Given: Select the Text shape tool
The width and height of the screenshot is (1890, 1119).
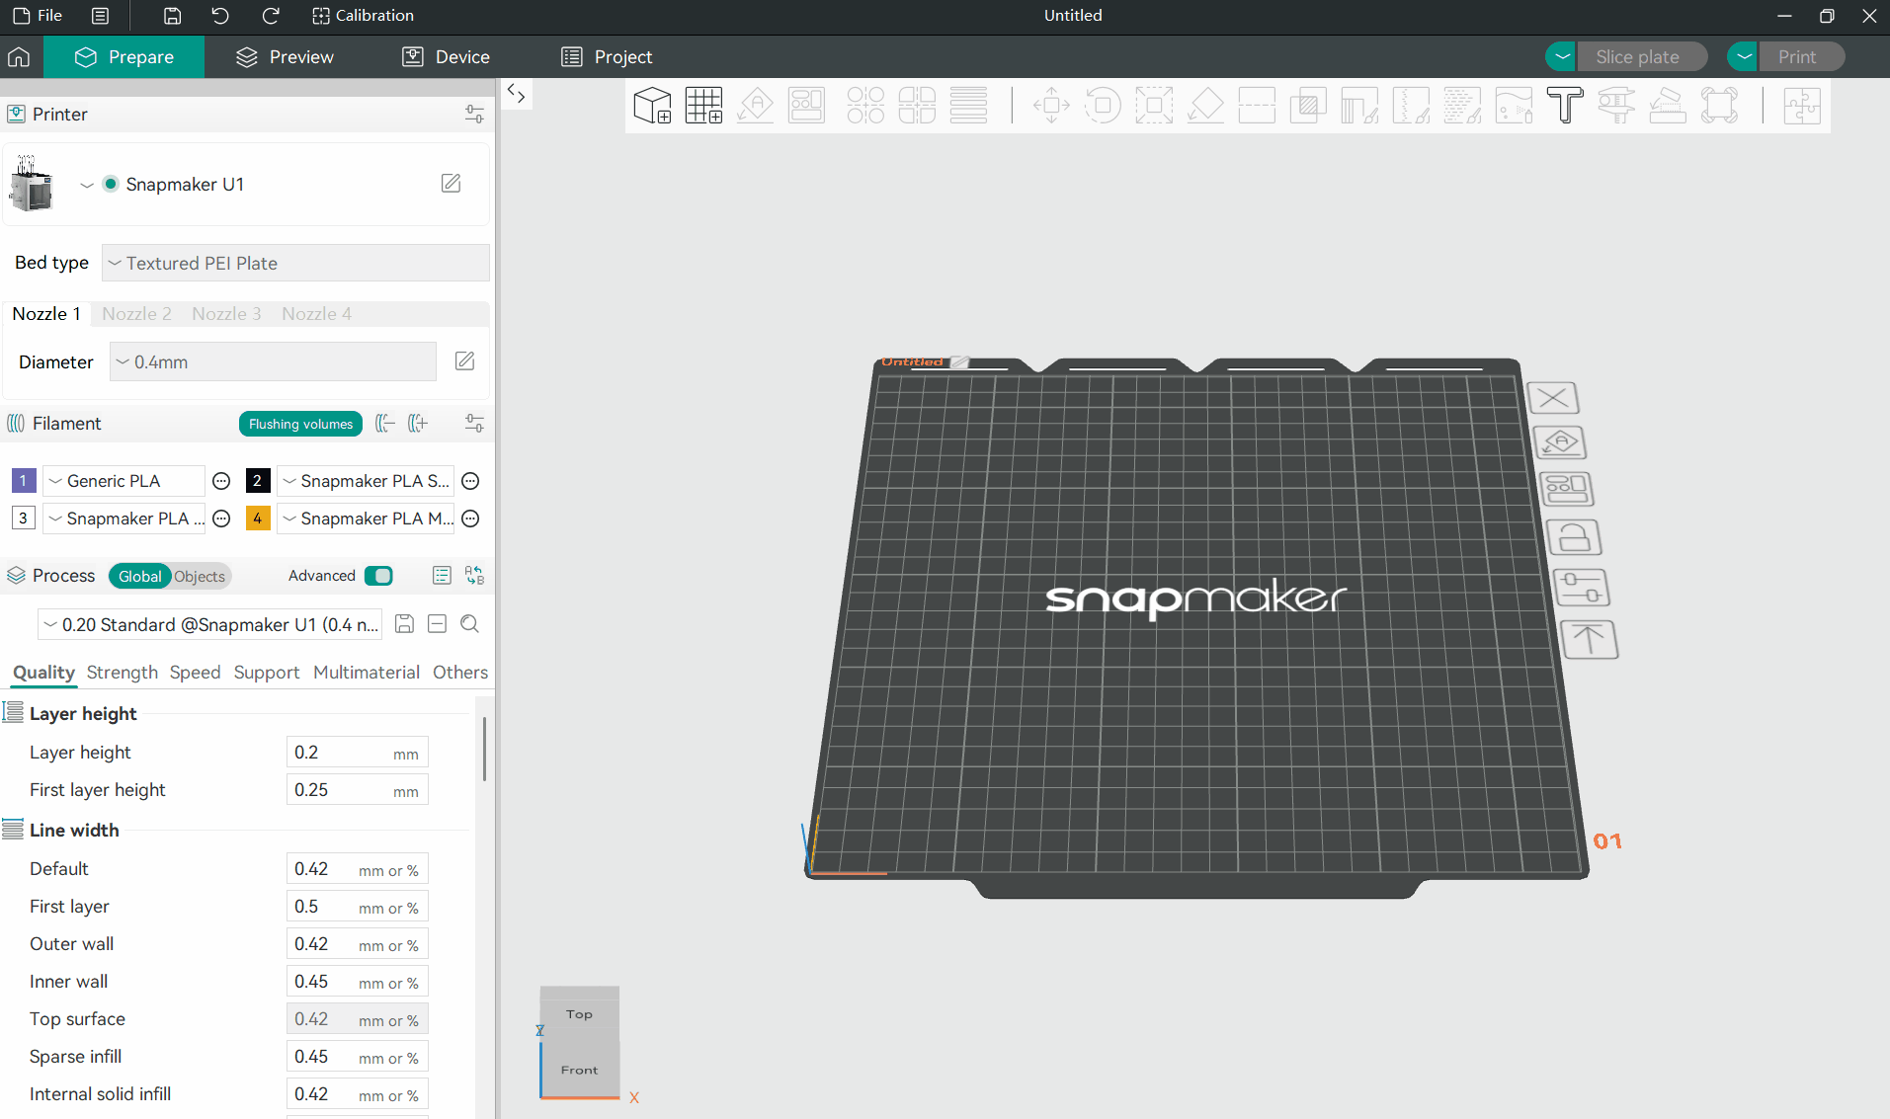Looking at the screenshot, I should tap(1565, 106).
